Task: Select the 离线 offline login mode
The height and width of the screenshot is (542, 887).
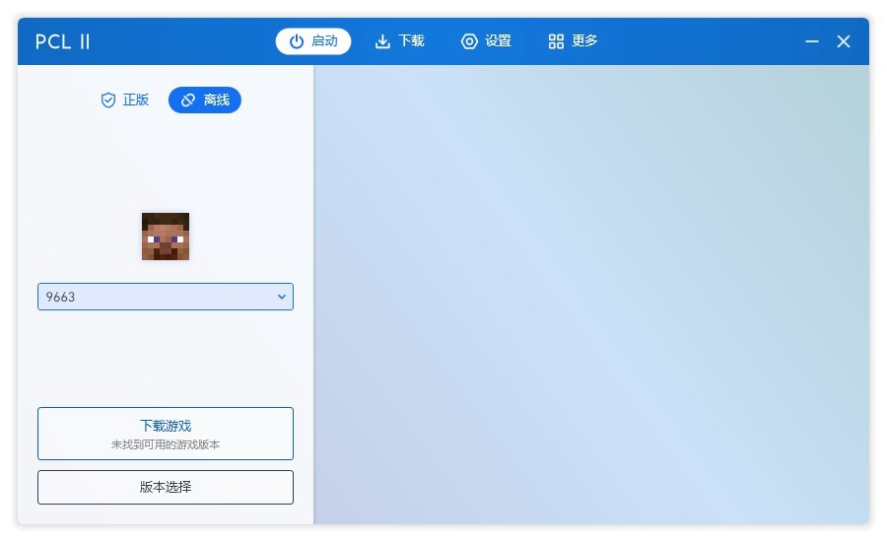Action: [205, 101]
